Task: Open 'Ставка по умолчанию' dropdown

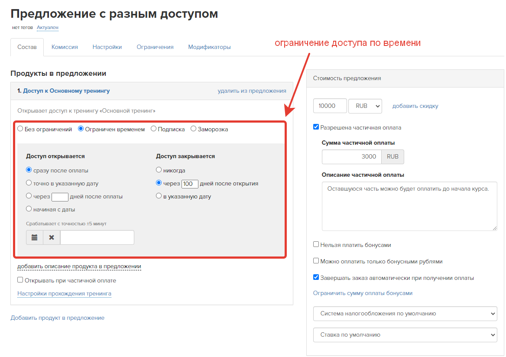Action: pyautogui.click(x=405, y=334)
